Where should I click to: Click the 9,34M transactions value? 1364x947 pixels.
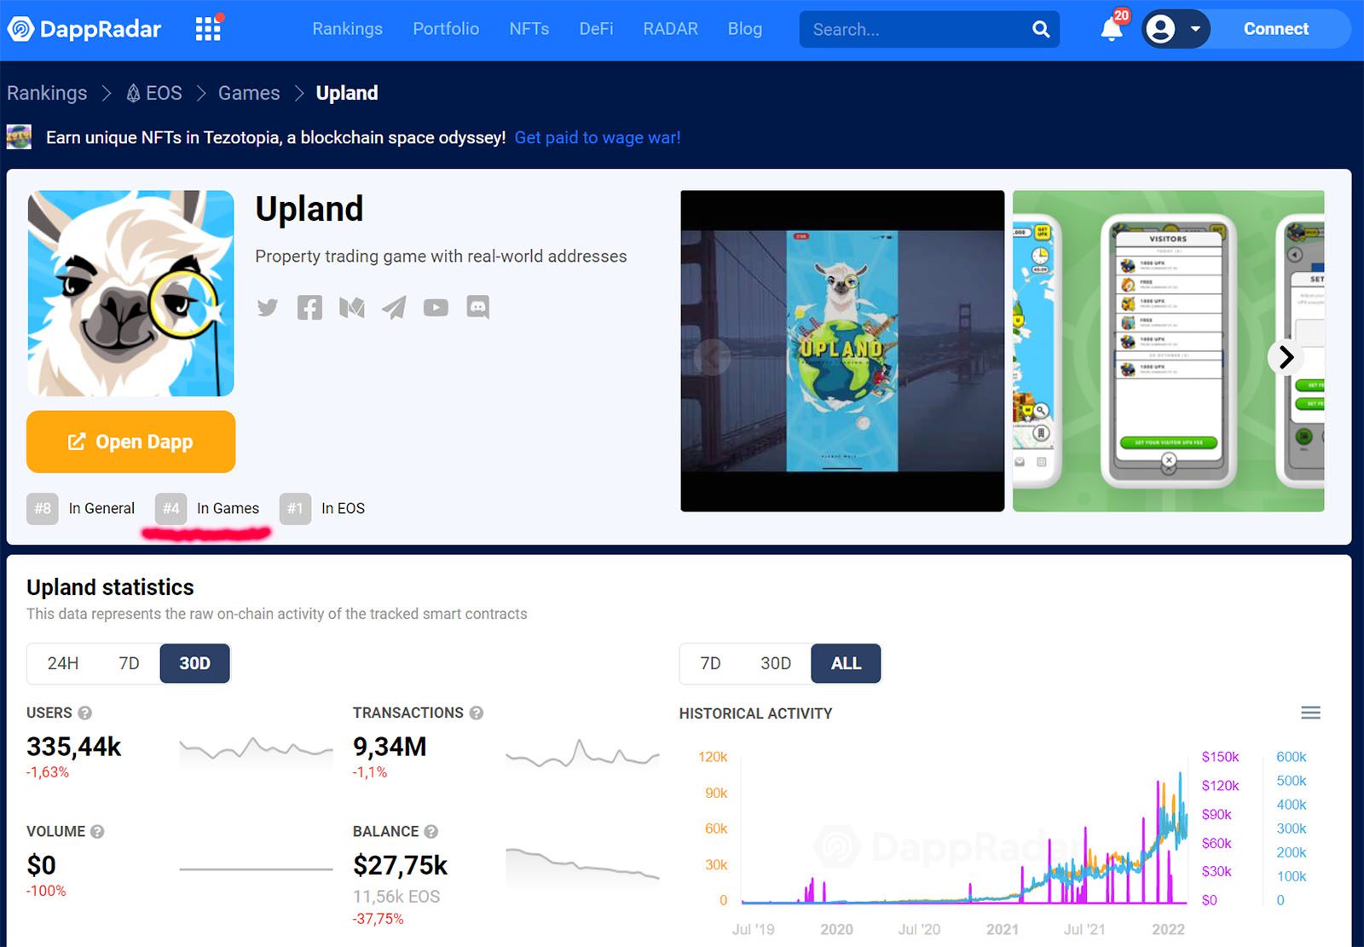pyautogui.click(x=390, y=747)
